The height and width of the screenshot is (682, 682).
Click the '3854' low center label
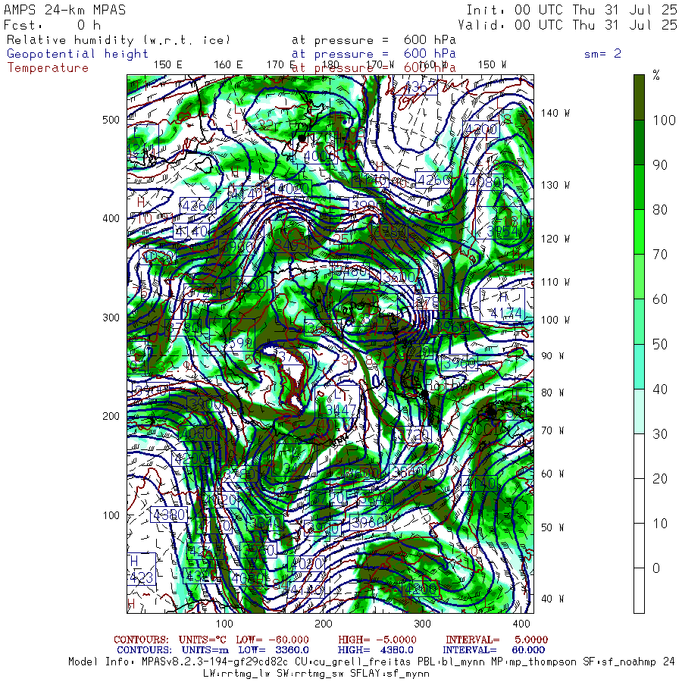tap(502, 231)
